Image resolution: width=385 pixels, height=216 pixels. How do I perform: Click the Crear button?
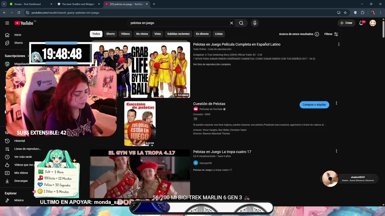[346, 23]
